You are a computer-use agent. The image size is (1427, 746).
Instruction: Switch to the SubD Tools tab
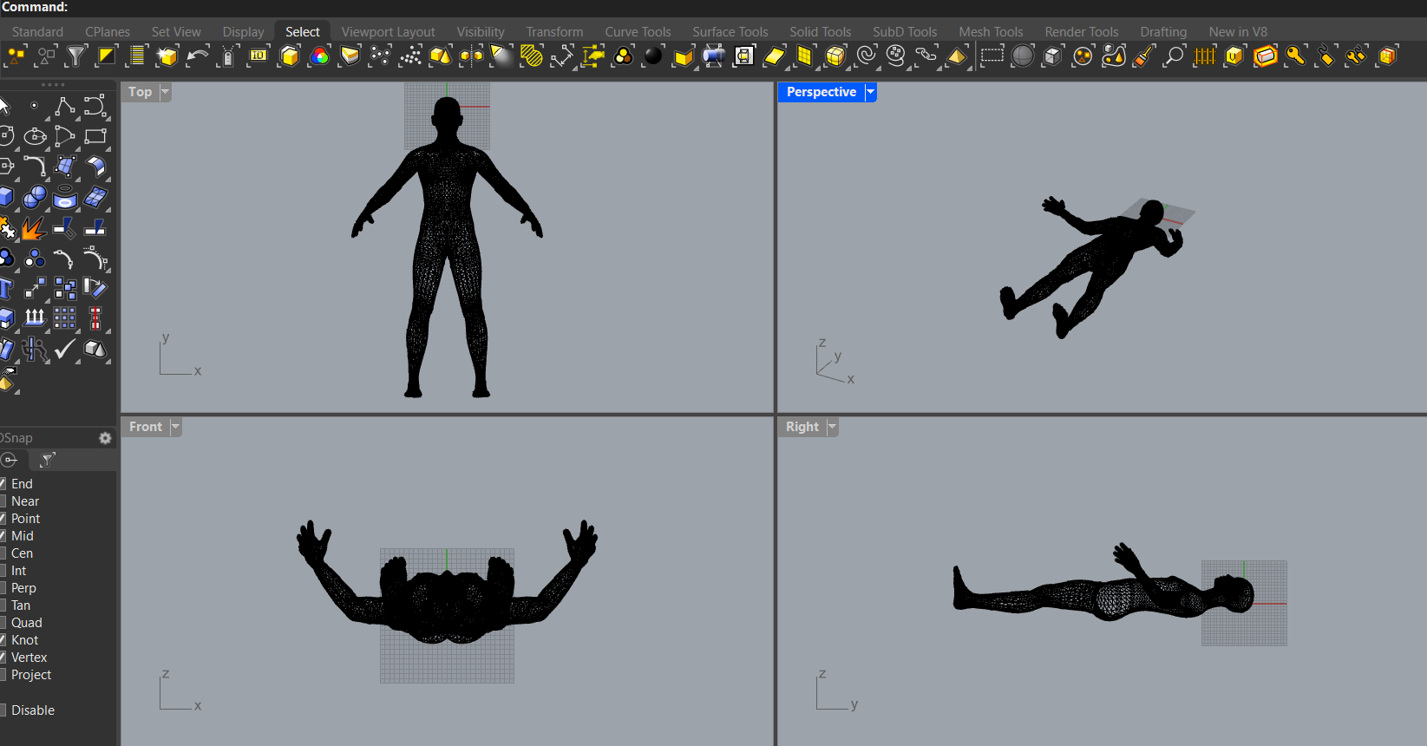click(x=905, y=31)
